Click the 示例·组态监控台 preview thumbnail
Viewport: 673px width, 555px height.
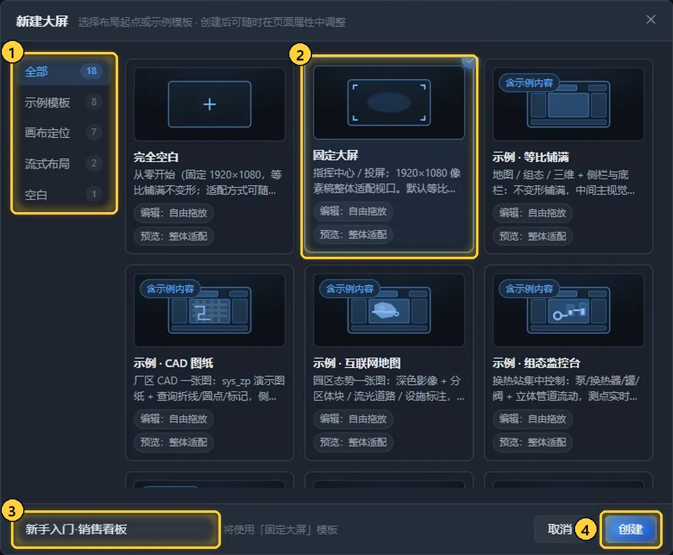pyautogui.click(x=568, y=310)
